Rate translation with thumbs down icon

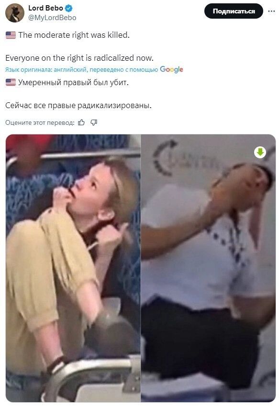pyautogui.click(x=94, y=122)
